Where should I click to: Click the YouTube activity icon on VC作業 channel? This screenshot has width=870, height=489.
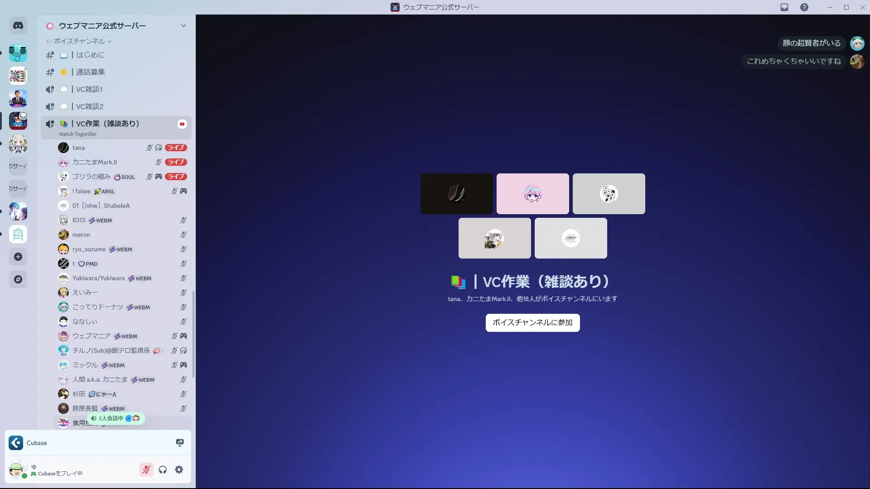182,124
